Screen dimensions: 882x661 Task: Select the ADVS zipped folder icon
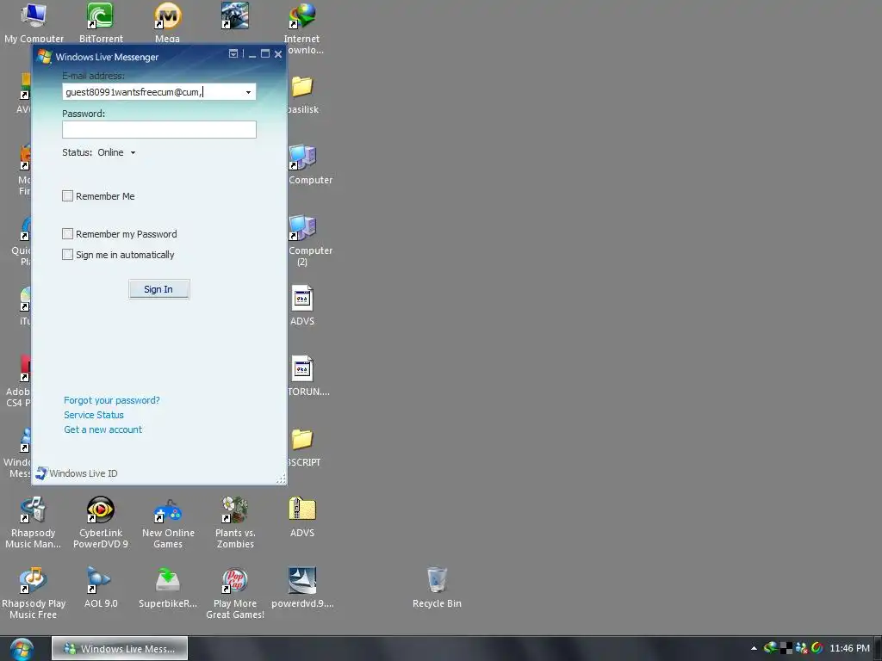click(302, 517)
